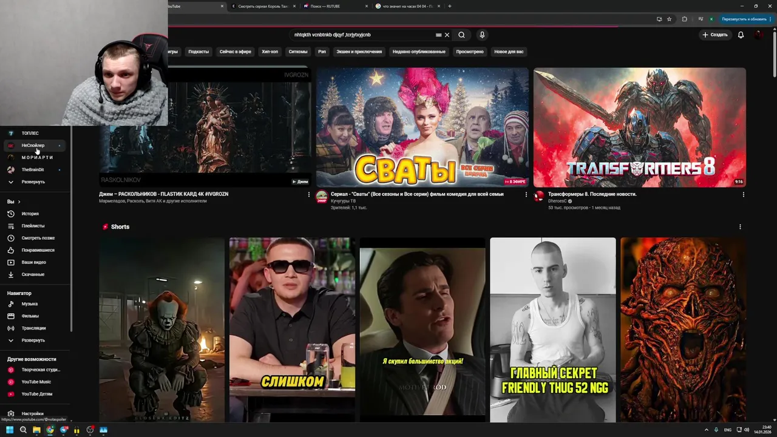
Task: Open YouTube Music link
Action: click(35, 382)
